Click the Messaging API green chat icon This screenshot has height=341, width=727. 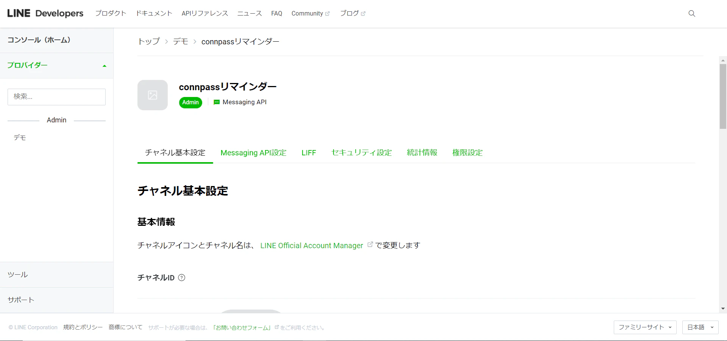[x=217, y=102]
